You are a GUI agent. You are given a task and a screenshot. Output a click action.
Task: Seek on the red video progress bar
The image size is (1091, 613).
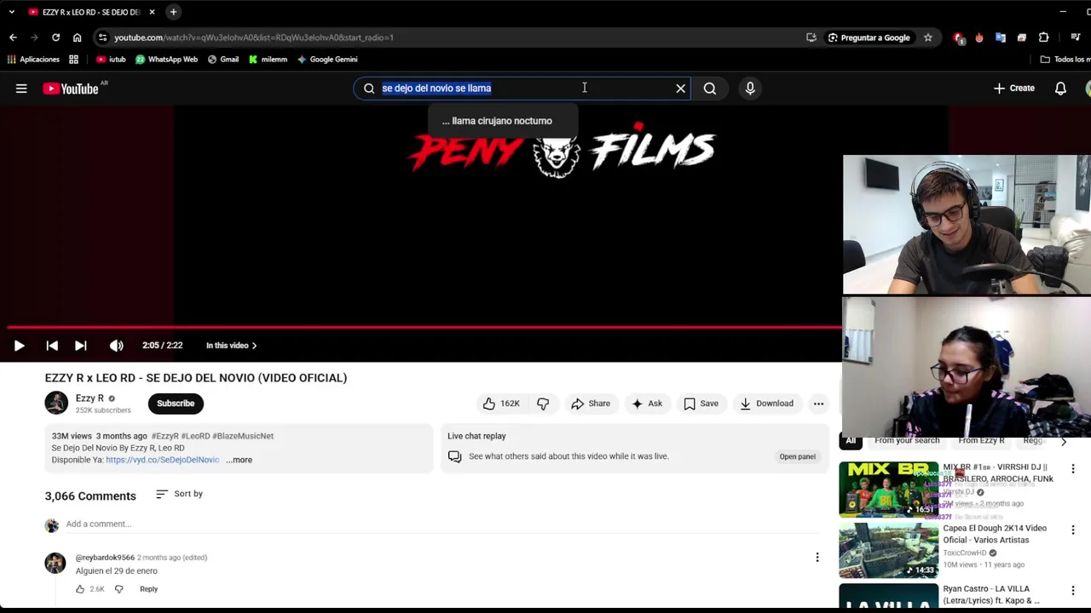[424, 327]
